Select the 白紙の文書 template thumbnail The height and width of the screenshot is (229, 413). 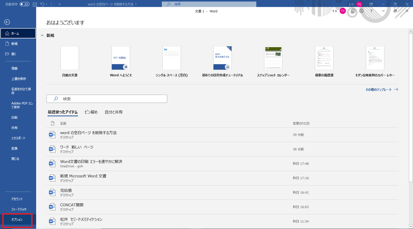70,58
